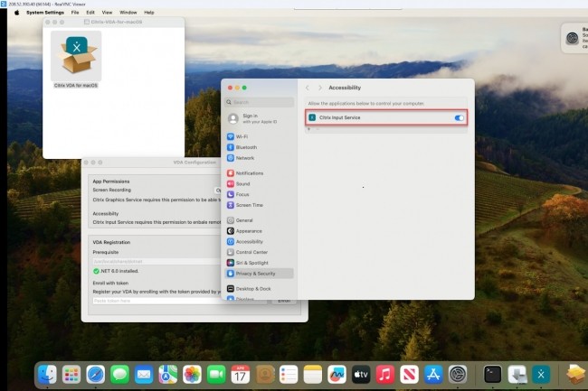
Task: Click the dotnet path field in VDA Configuration
Action: (x=156, y=262)
